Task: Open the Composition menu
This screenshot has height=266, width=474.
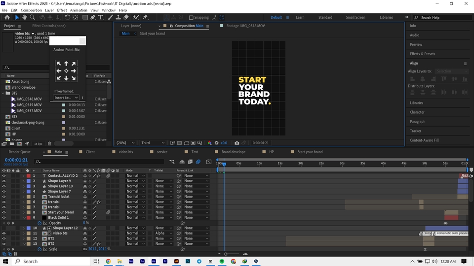Action: coord(31,10)
